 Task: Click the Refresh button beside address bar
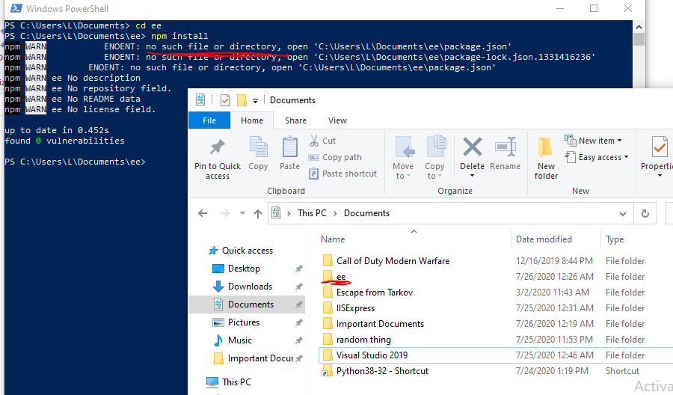(x=644, y=213)
